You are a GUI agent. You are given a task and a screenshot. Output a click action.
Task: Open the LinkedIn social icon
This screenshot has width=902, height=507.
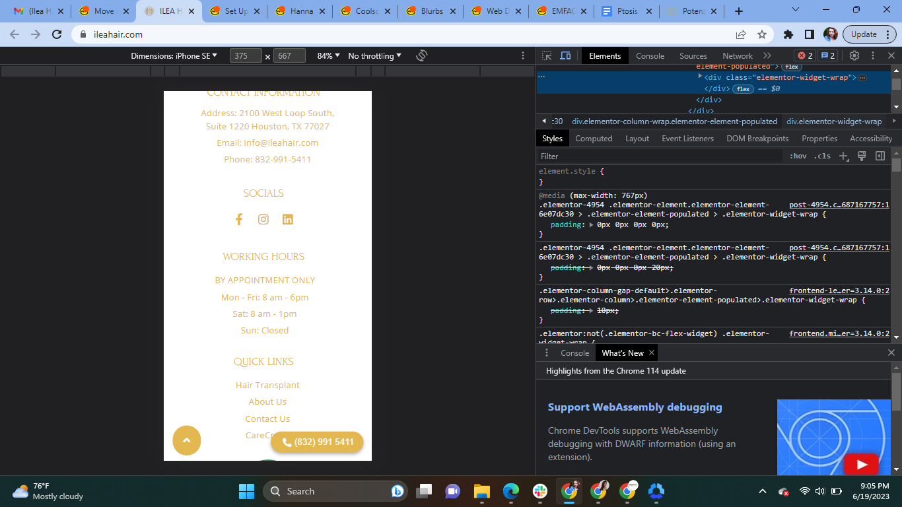point(288,219)
